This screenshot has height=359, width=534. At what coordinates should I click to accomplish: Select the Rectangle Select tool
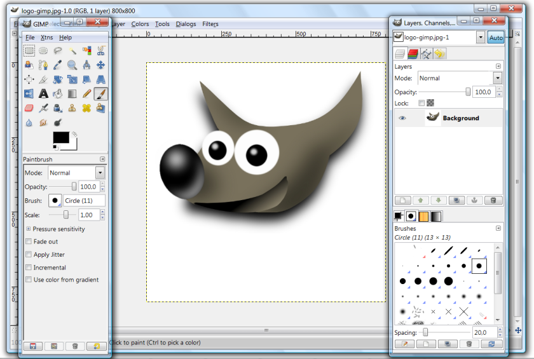29,51
